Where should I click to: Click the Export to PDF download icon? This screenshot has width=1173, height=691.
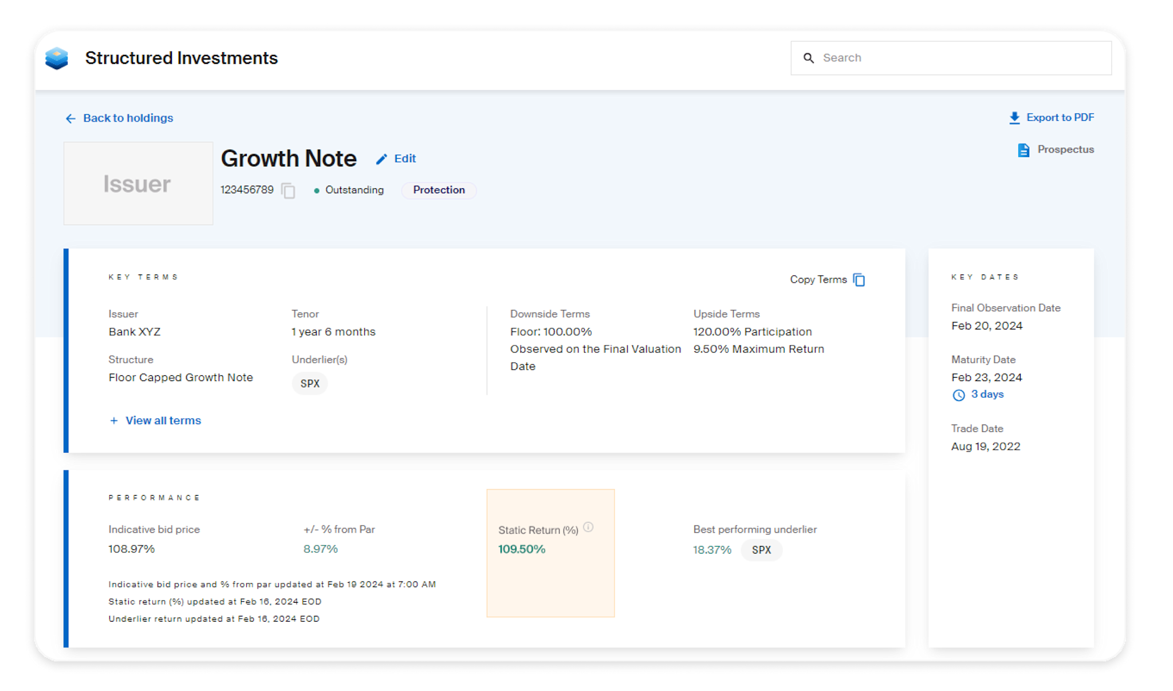click(1015, 117)
